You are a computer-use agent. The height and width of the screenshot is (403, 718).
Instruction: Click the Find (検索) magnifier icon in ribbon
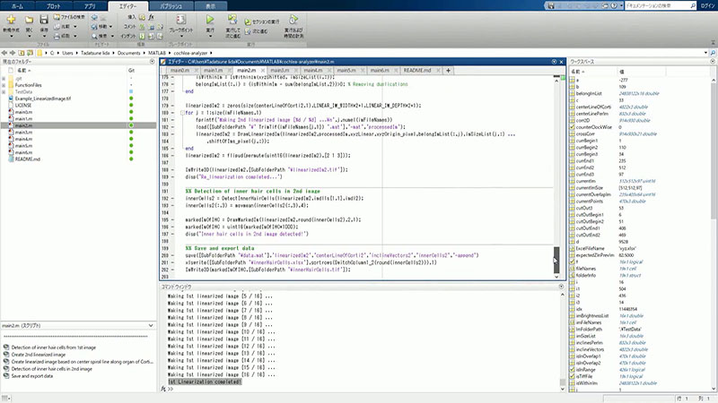coord(94,36)
